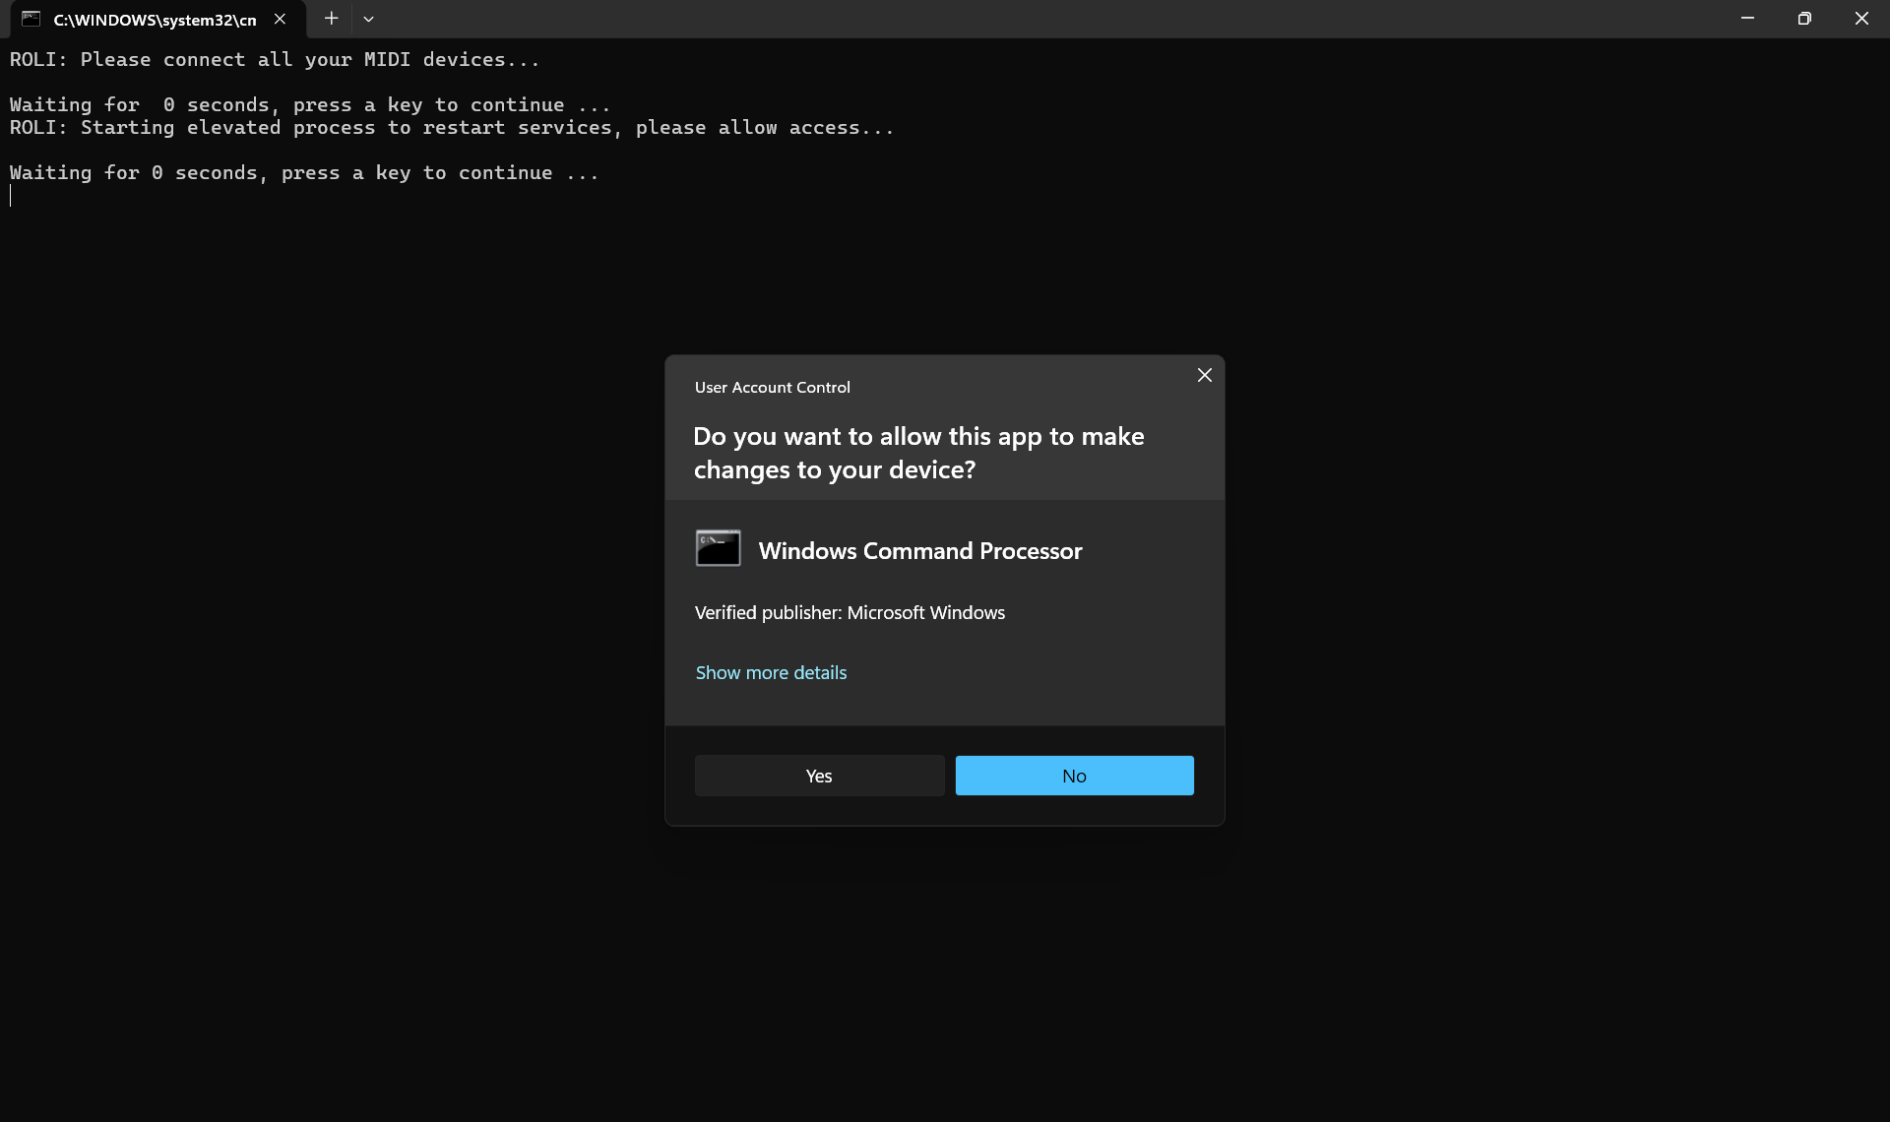Click No to deny the app changes
Viewport: 1890px width, 1122px height.
1074,776
